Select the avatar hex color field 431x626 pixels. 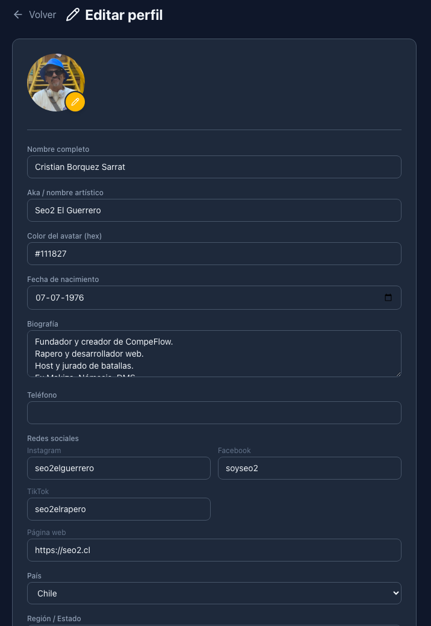(x=214, y=254)
